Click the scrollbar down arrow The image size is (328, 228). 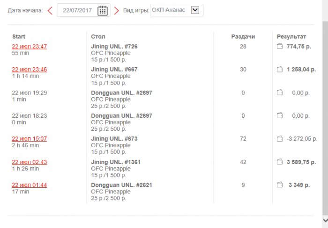325,220
